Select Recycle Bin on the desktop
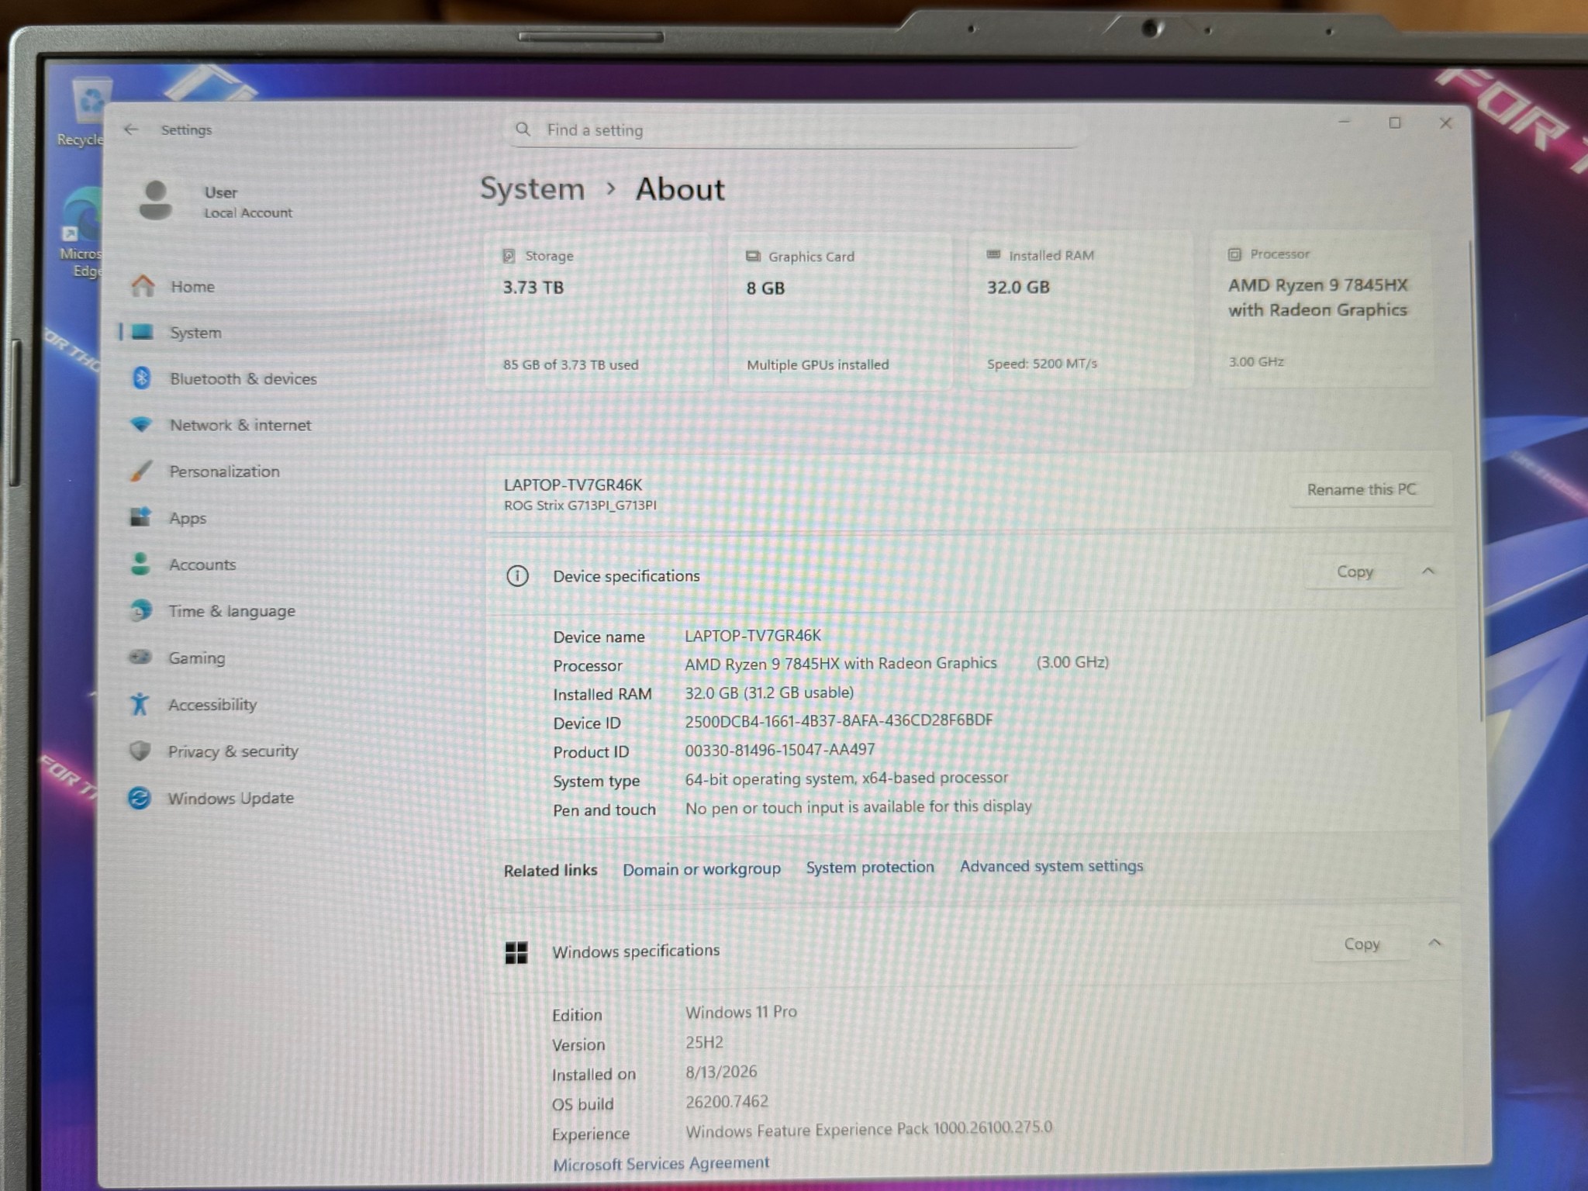Viewport: 1588px width, 1191px height. [x=81, y=112]
